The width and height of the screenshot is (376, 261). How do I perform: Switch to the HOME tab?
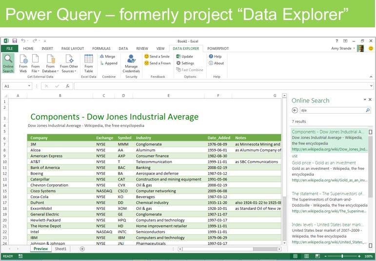pyautogui.click(x=28, y=48)
